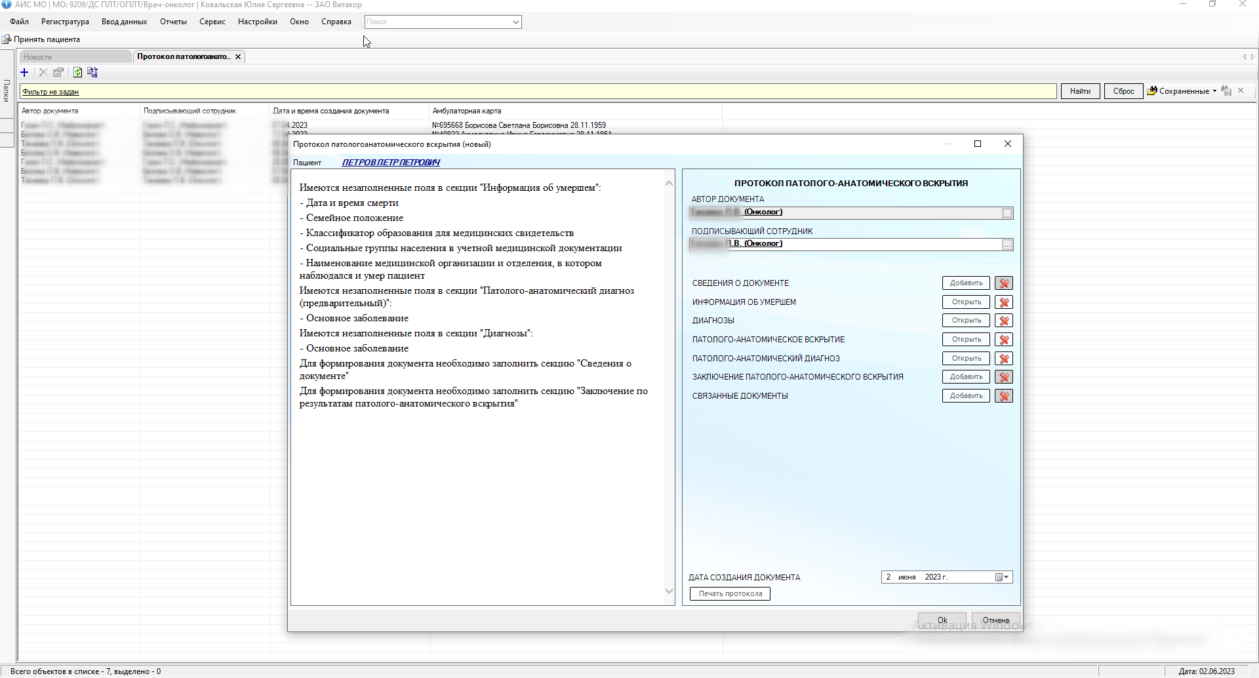Switch to the Новости tab
Image resolution: width=1259 pixels, height=678 pixels.
click(x=75, y=57)
